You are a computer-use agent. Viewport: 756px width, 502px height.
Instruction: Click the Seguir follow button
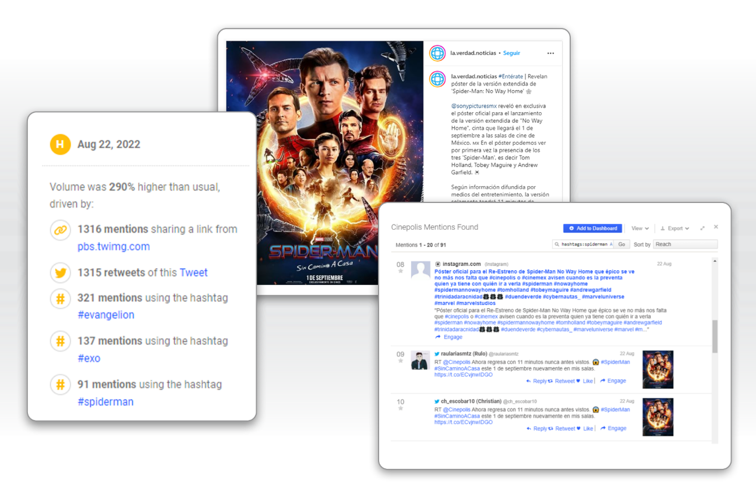pos(511,53)
